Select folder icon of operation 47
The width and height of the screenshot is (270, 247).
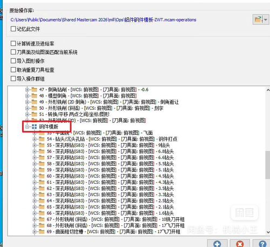pyautogui.click(x=34, y=89)
